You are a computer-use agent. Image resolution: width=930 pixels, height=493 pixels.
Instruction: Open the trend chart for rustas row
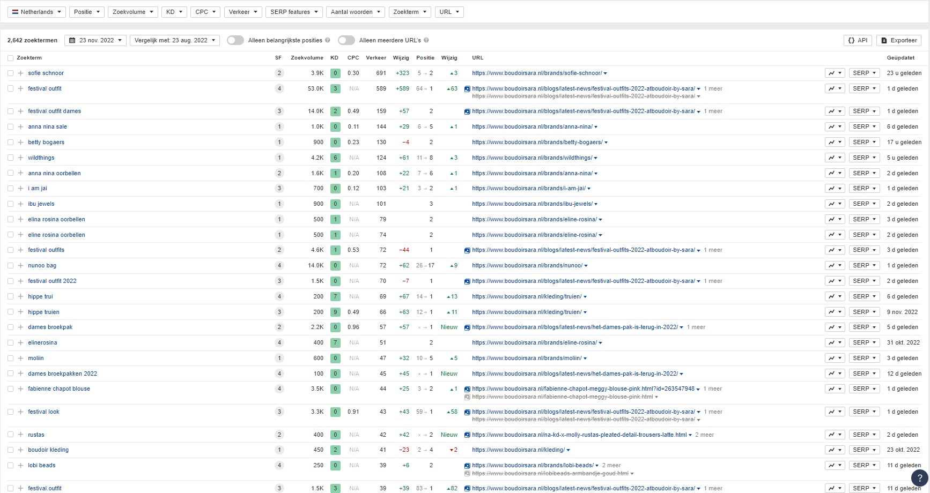click(x=835, y=435)
